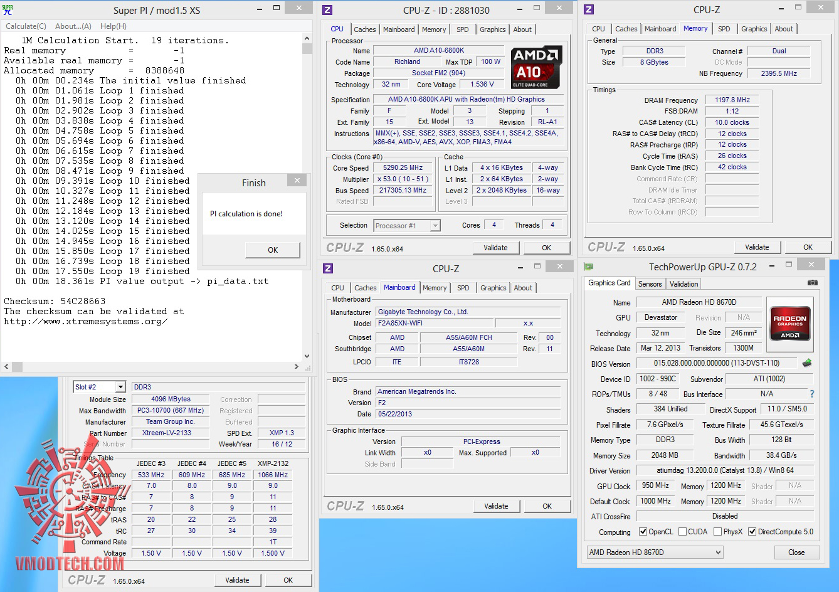The height and width of the screenshot is (592, 839).
Task: Open the Processor #1 selection dropdown
Action: coord(435,226)
